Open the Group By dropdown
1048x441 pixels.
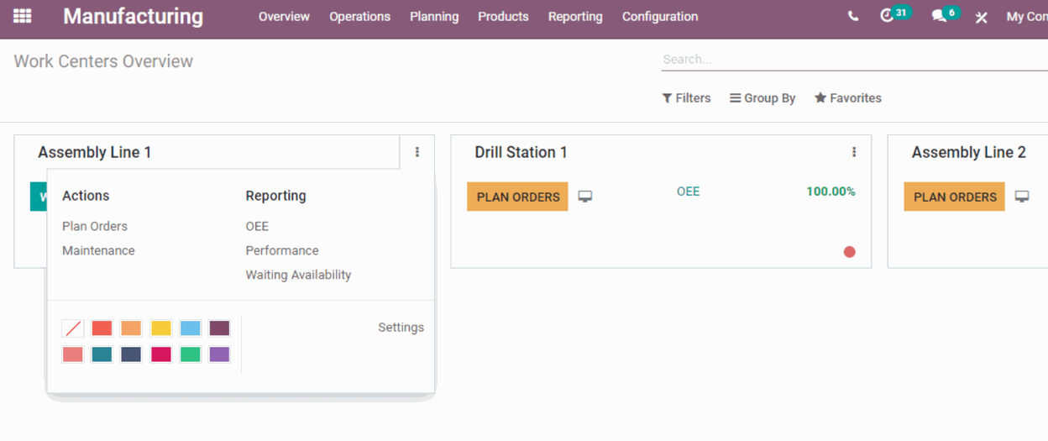pos(762,97)
